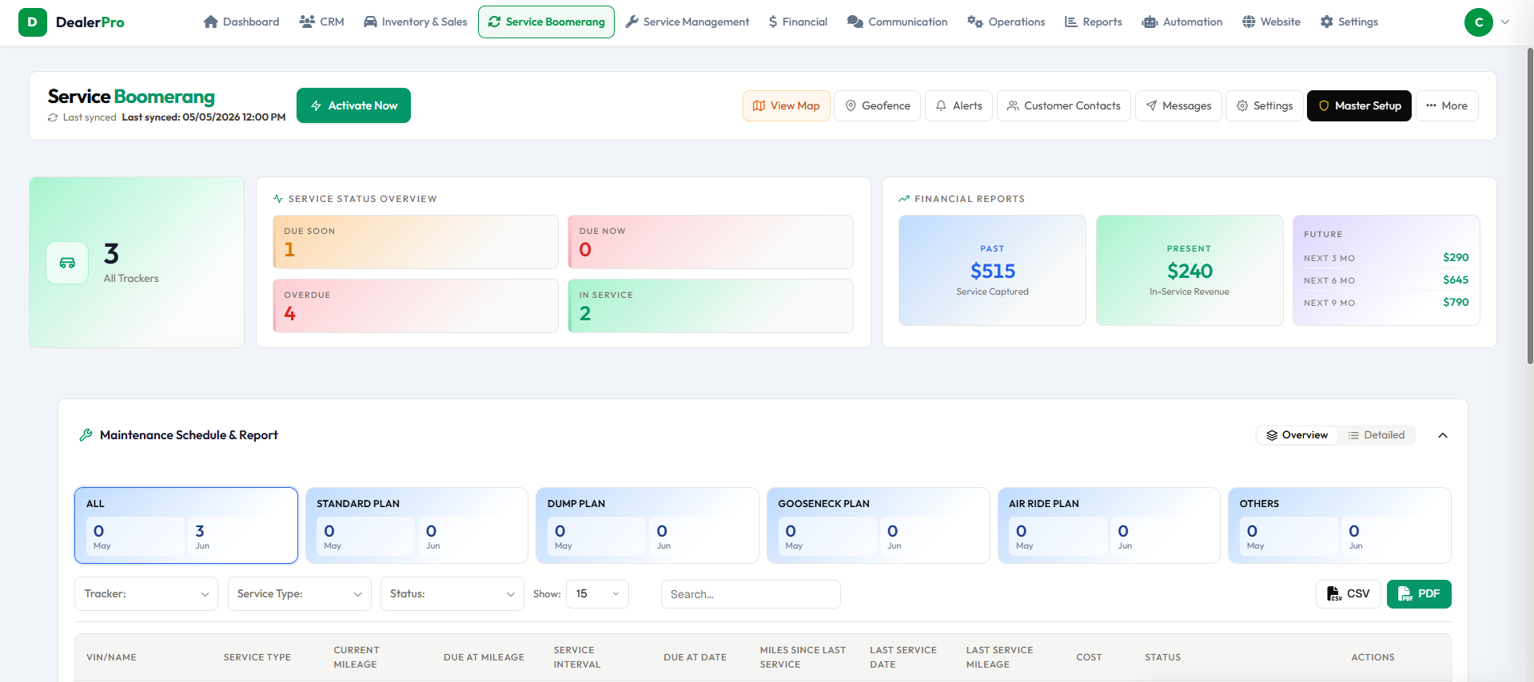The height and width of the screenshot is (682, 1534).
Task: Select the ALL plan card
Action: pyautogui.click(x=186, y=525)
